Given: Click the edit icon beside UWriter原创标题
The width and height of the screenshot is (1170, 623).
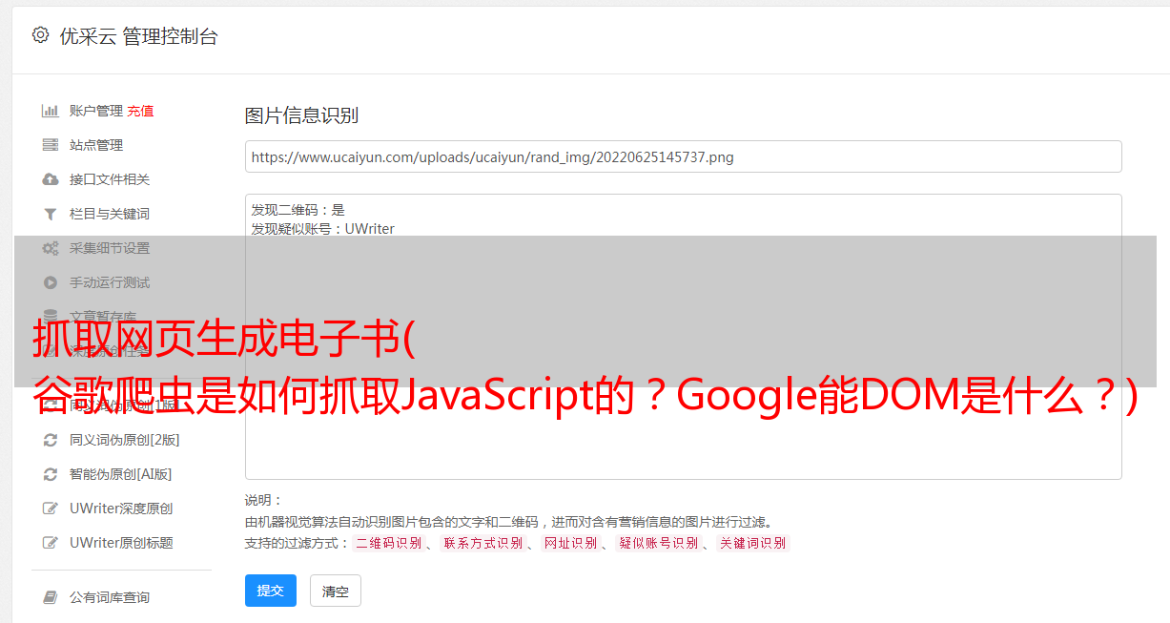Looking at the screenshot, I should [x=51, y=543].
